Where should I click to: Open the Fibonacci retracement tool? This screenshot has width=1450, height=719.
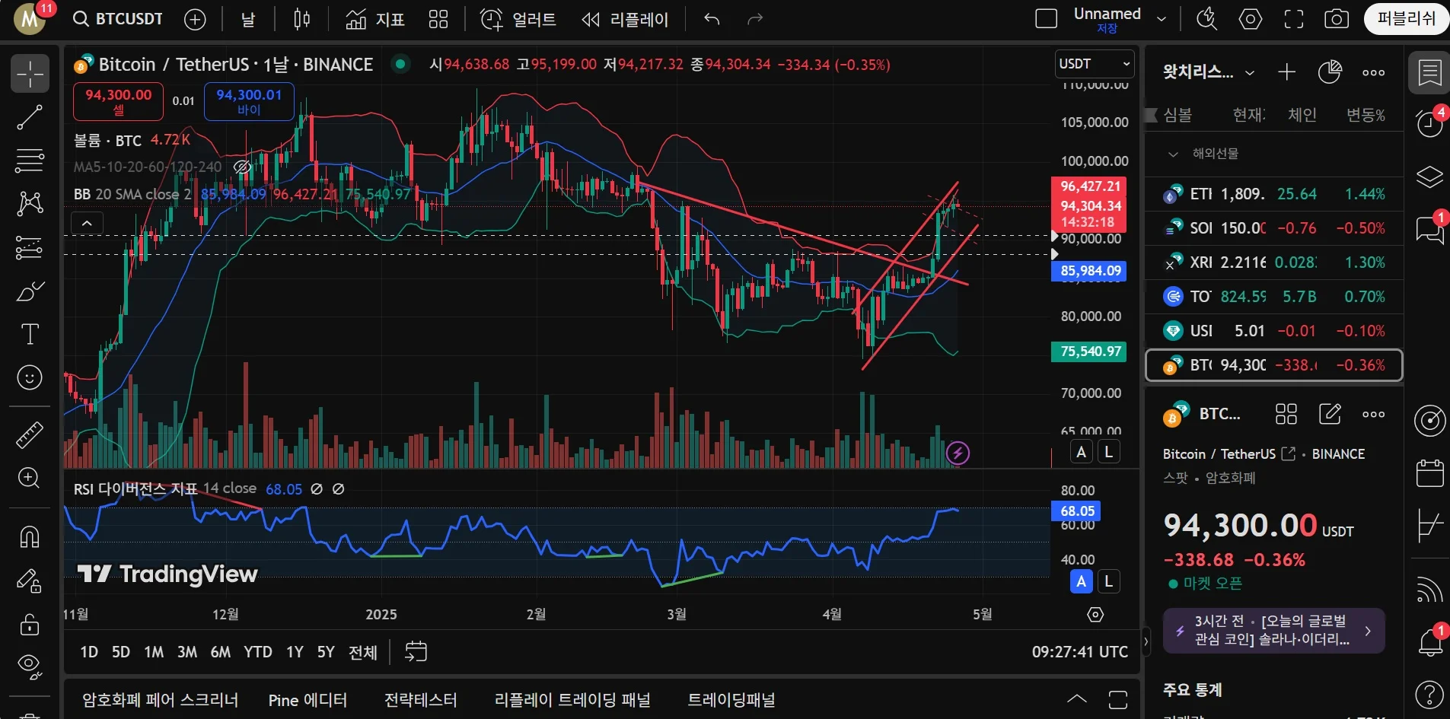tap(30, 161)
